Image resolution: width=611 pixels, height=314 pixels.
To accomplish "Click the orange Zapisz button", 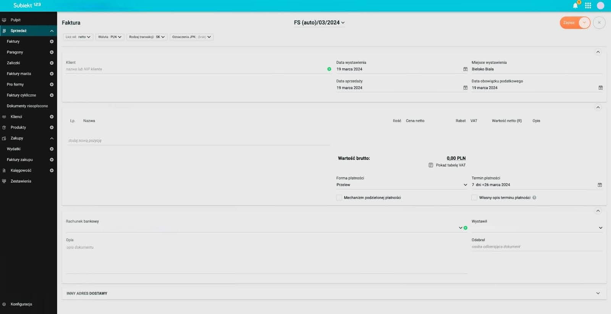I will tap(569, 23).
